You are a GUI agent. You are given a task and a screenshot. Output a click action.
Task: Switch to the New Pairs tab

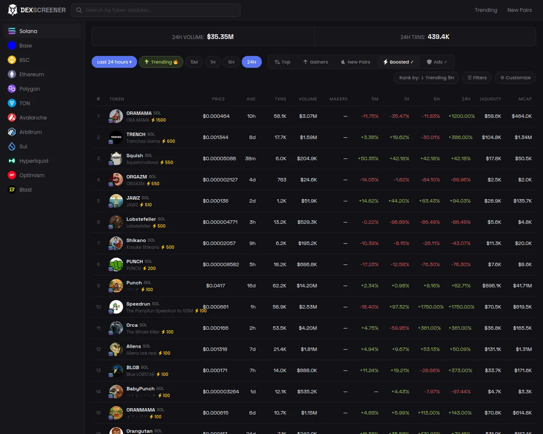(x=355, y=62)
